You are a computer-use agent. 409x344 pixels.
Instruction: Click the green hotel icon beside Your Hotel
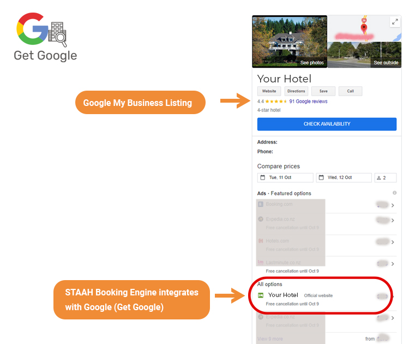coord(260,295)
